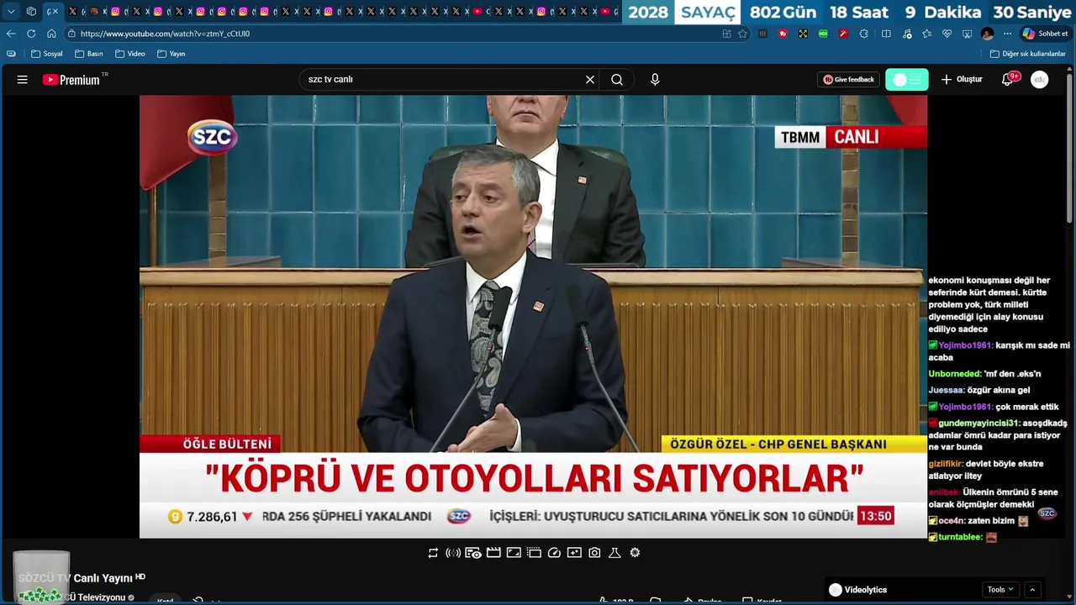Image resolution: width=1076 pixels, height=605 pixels.
Task: Click chat username Unborneded
Action: click(x=955, y=374)
